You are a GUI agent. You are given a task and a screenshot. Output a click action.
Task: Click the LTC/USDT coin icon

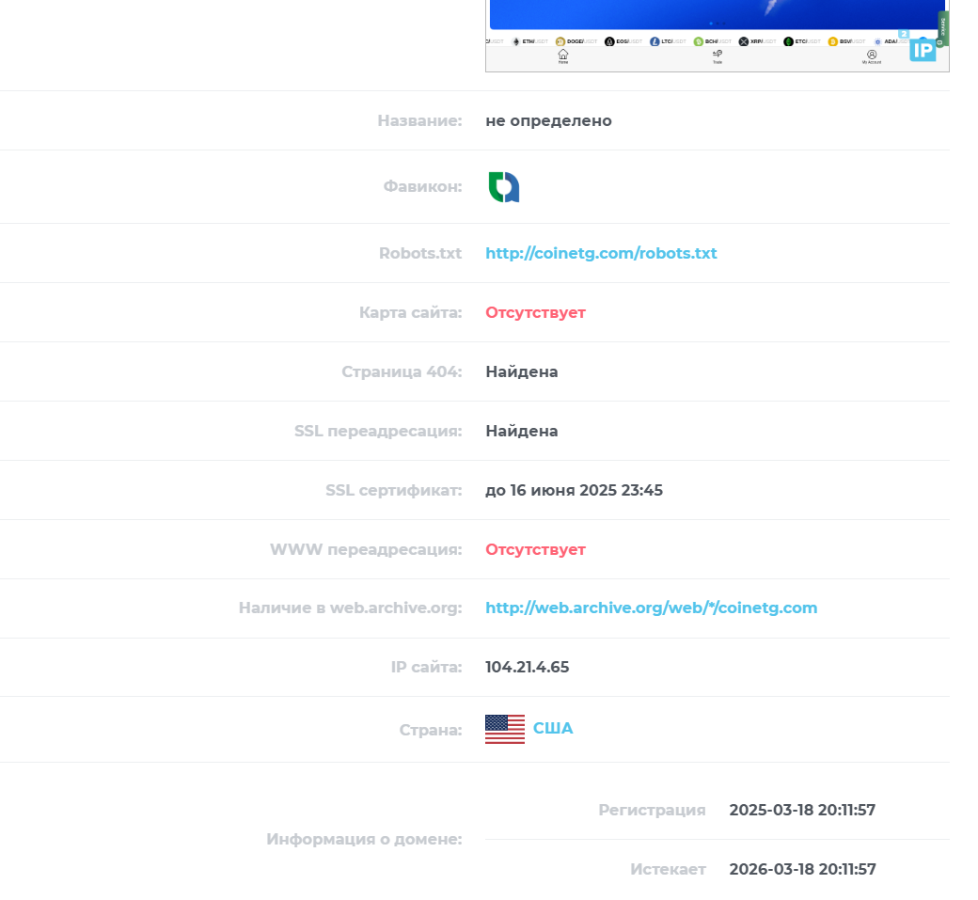(x=655, y=41)
